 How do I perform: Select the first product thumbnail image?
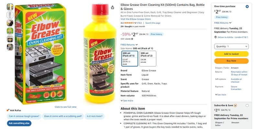pos(10,7)
